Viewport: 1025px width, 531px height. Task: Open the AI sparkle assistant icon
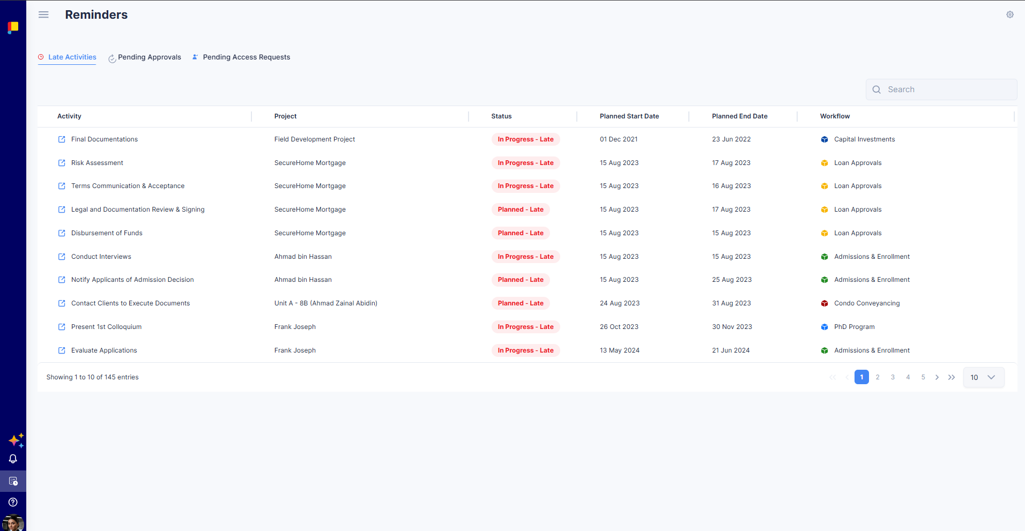16,440
